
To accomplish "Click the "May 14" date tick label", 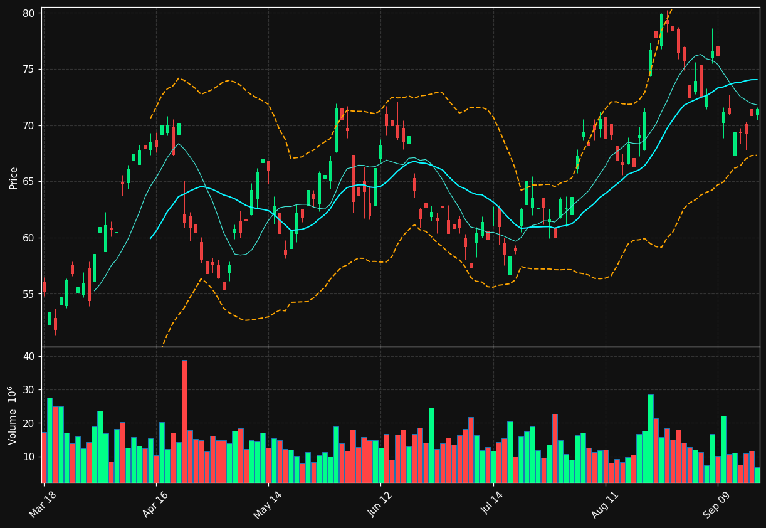I will pyautogui.click(x=267, y=505).
